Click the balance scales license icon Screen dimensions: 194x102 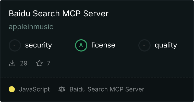(x=62, y=90)
